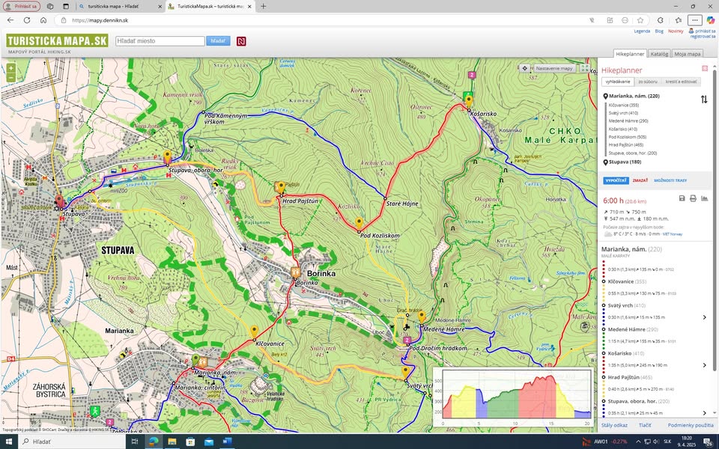
Task: Expand the Stupava, obora, hor. segment details
Action: coord(704,413)
